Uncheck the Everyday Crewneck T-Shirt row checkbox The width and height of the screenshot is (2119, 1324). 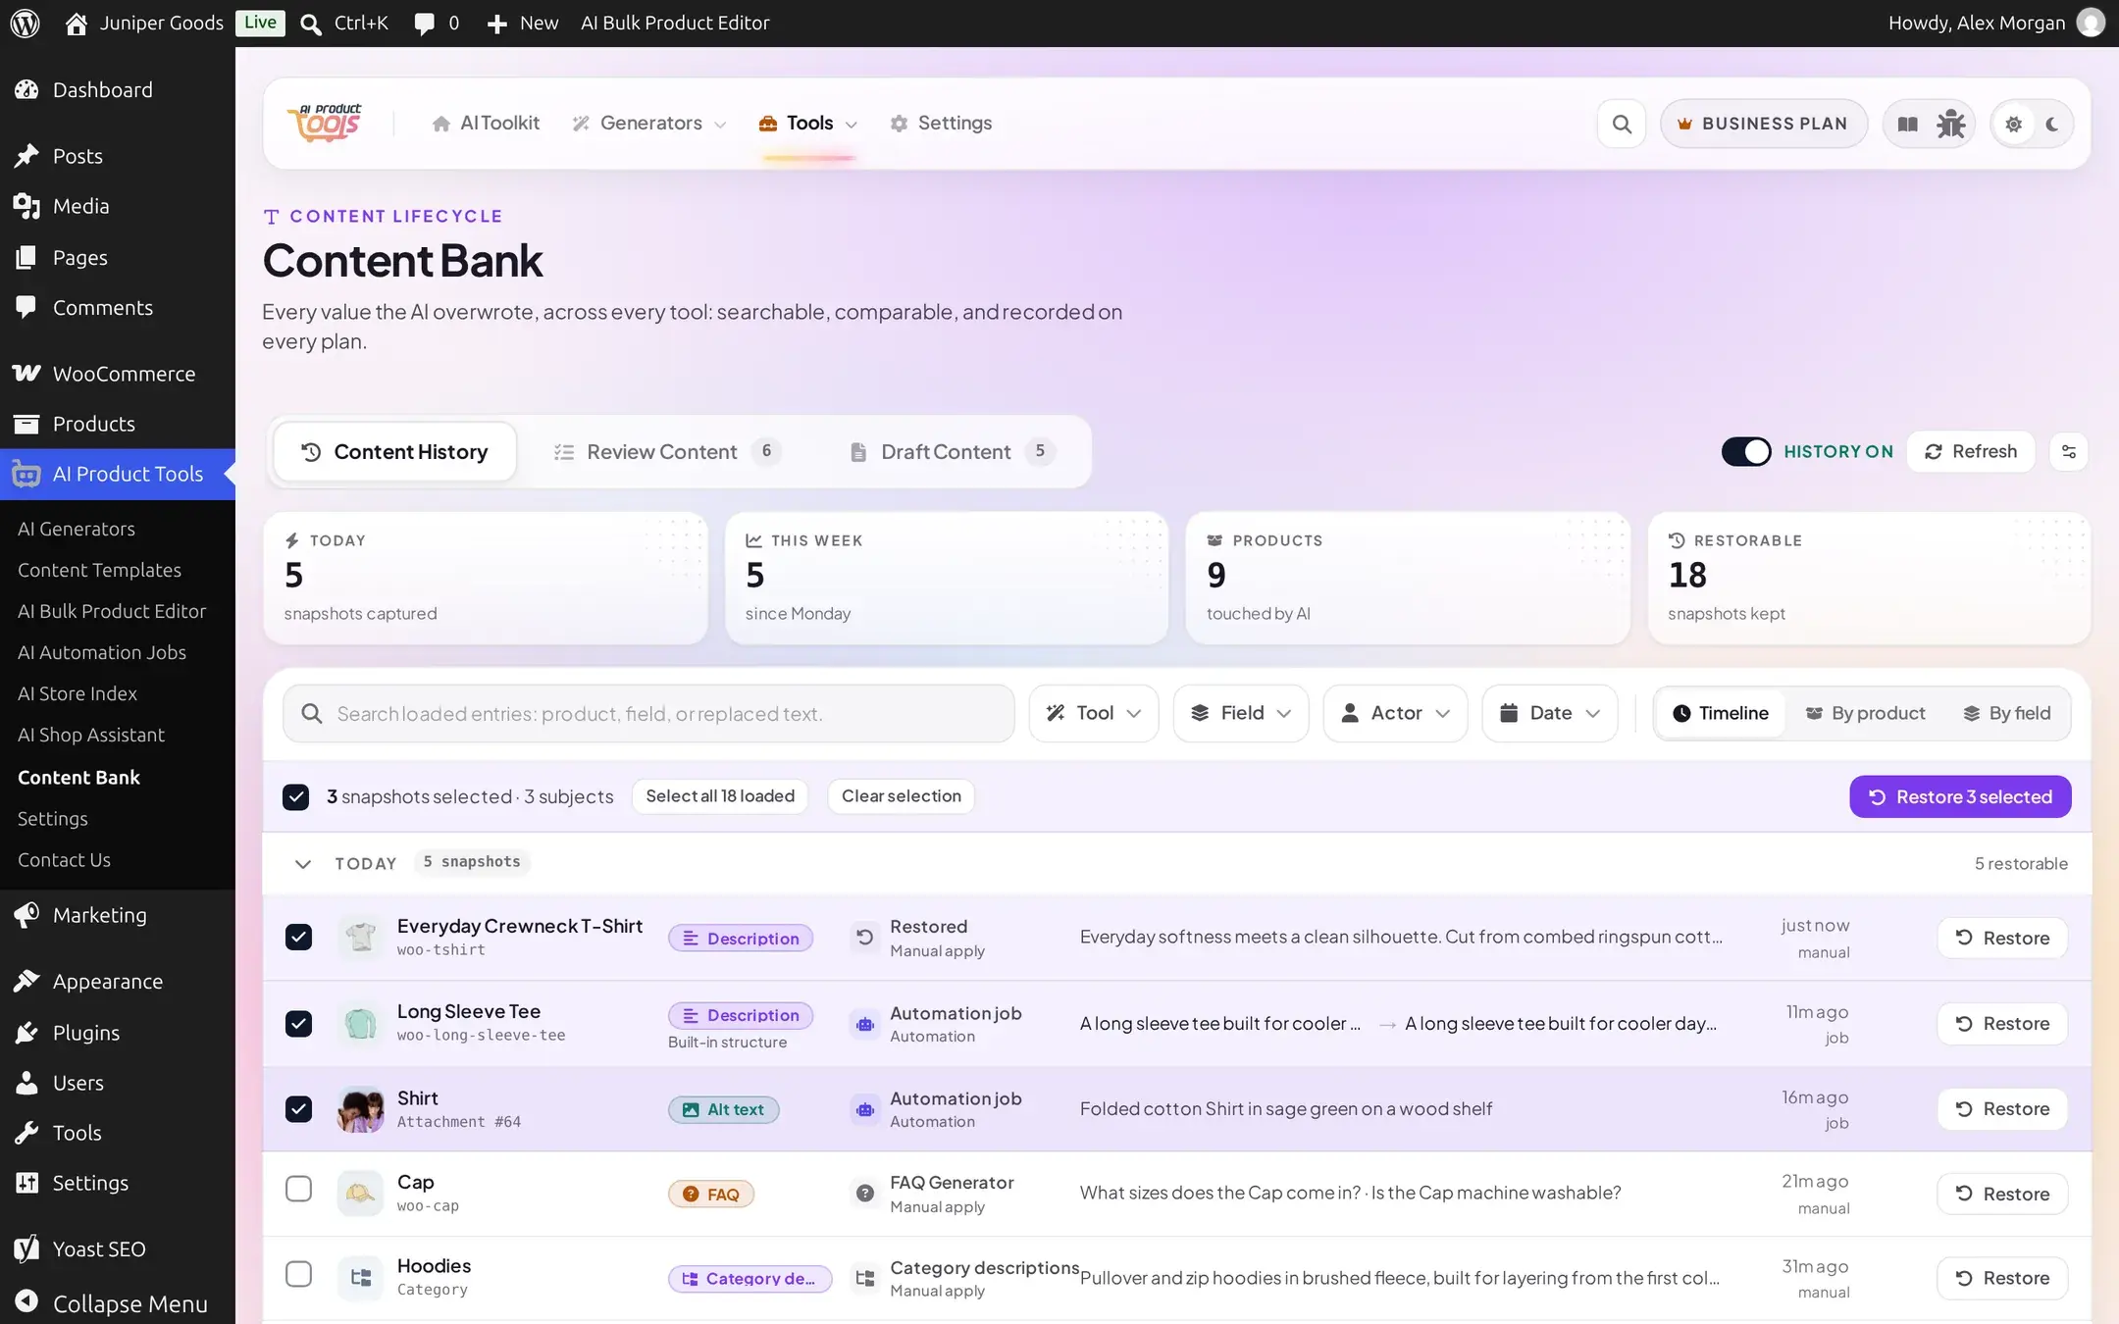[x=298, y=938]
